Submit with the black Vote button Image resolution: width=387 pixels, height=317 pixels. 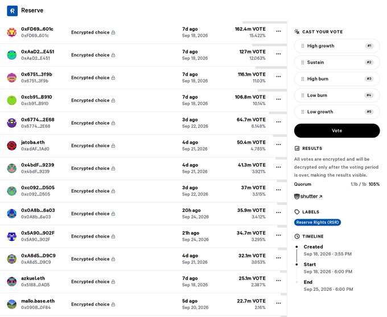click(337, 131)
